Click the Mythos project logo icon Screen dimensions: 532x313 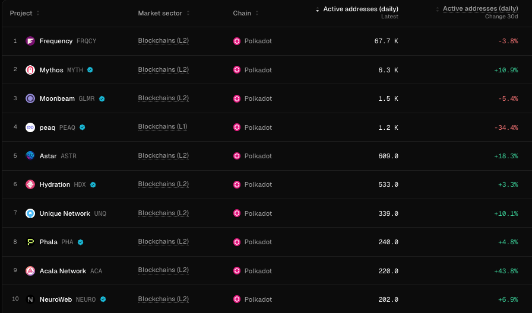coord(30,70)
